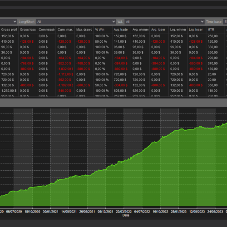The image size is (227, 227).
Task: Open the Long/Short filter dropdown
Action: click(x=76, y=22)
